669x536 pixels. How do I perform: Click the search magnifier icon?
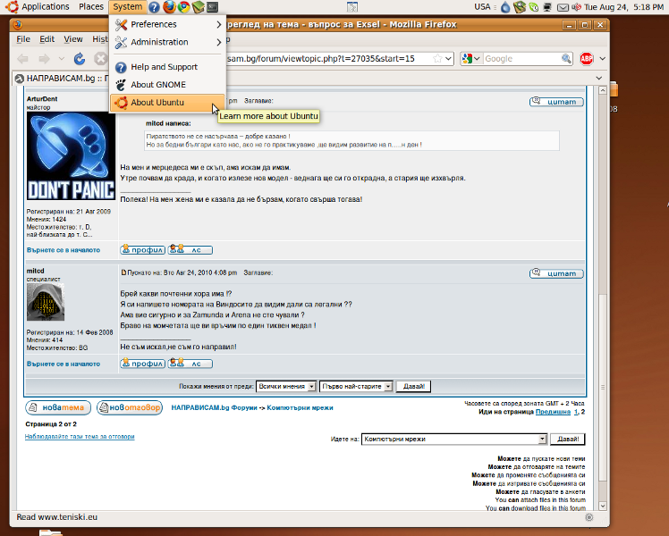click(566, 59)
